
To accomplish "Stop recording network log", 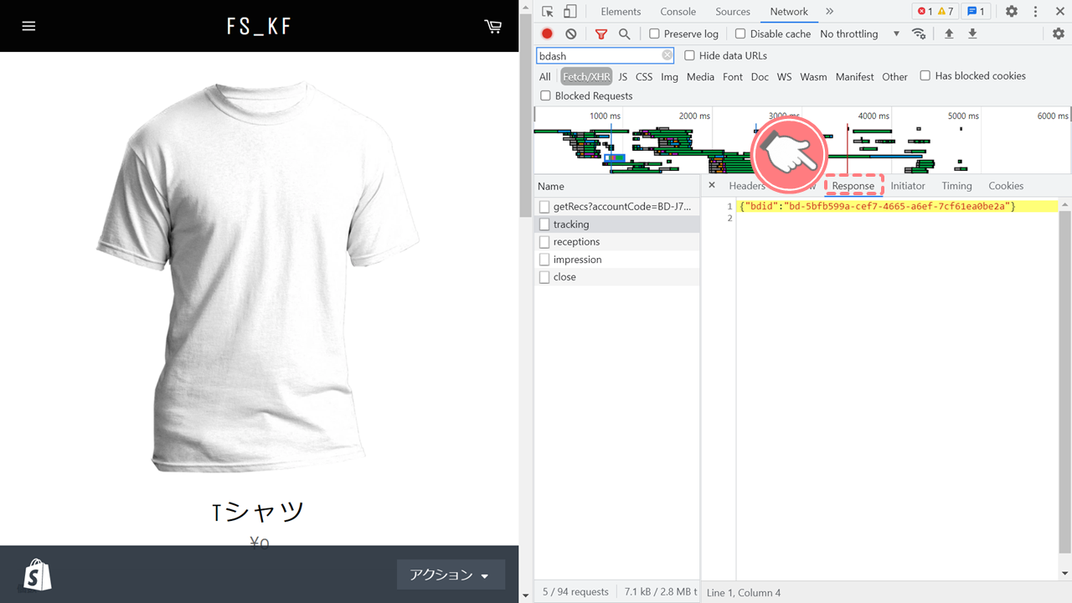I will [547, 33].
